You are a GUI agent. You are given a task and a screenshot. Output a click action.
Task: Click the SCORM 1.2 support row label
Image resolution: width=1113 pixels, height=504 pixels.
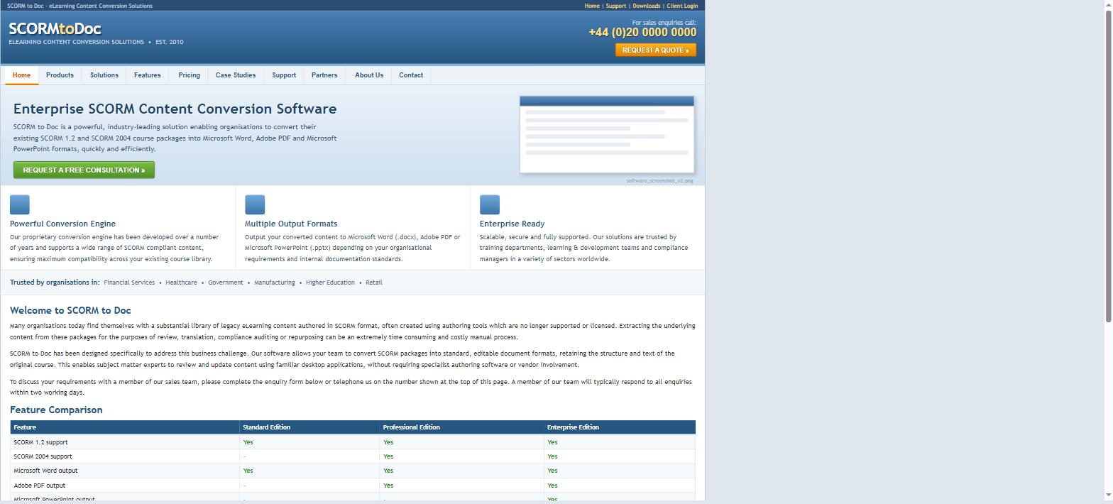[40, 442]
